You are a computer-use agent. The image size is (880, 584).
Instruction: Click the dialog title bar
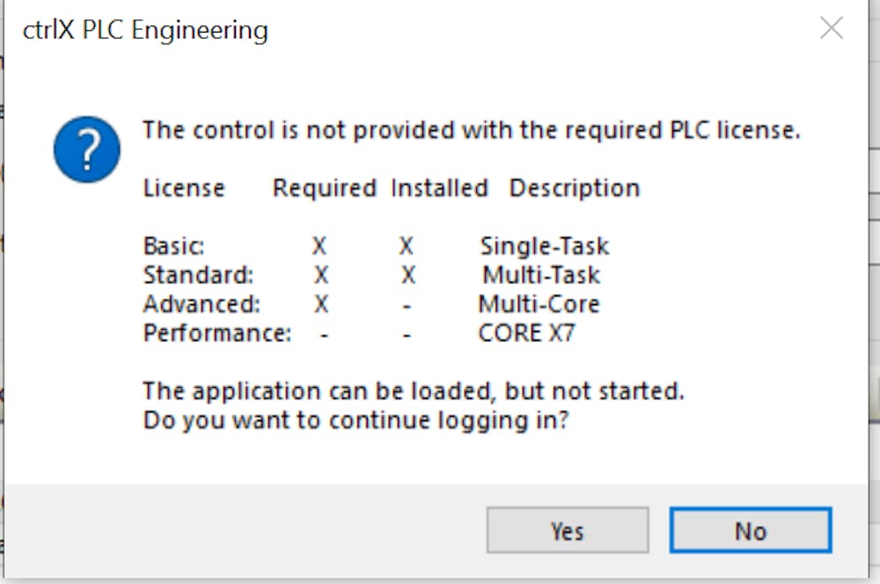440,28
